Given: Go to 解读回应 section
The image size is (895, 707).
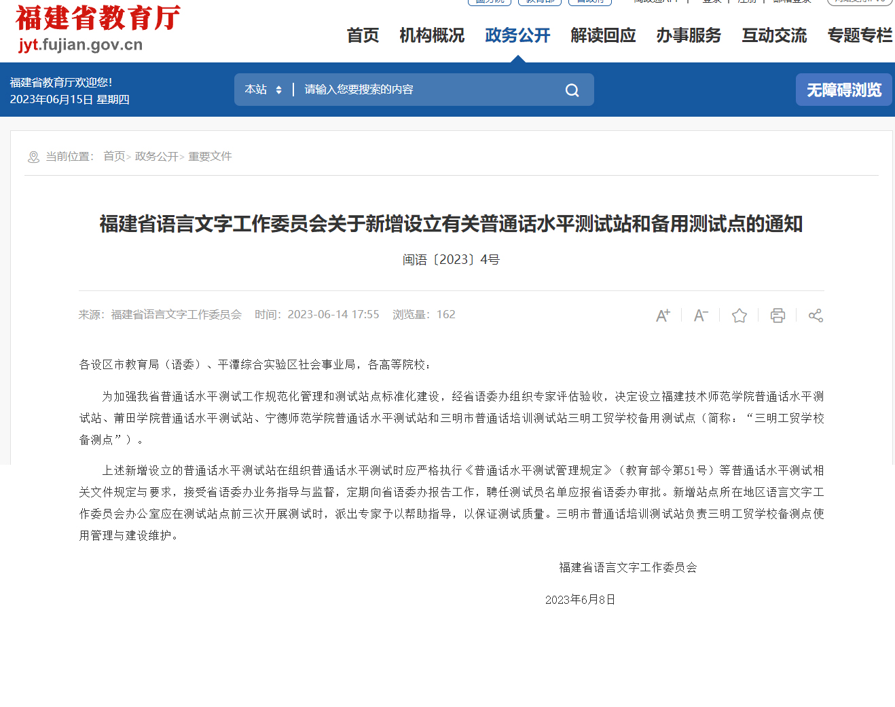Looking at the screenshot, I should coord(603,35).
